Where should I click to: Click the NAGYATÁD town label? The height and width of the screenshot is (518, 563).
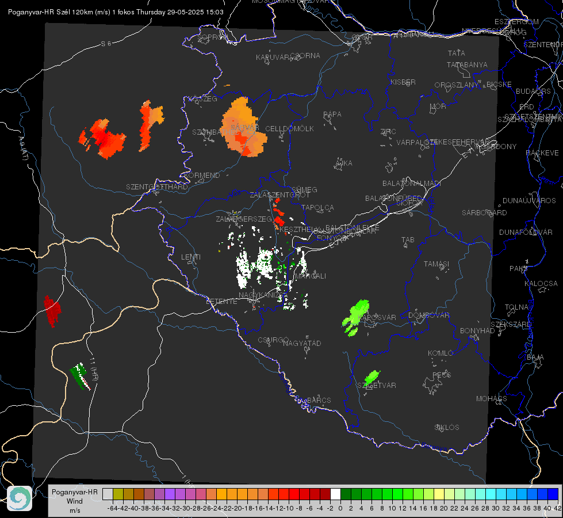pyautogui.click(x=302, y=344)
